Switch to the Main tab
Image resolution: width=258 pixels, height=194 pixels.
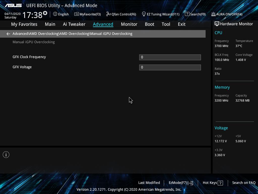[x=50, y=24]
